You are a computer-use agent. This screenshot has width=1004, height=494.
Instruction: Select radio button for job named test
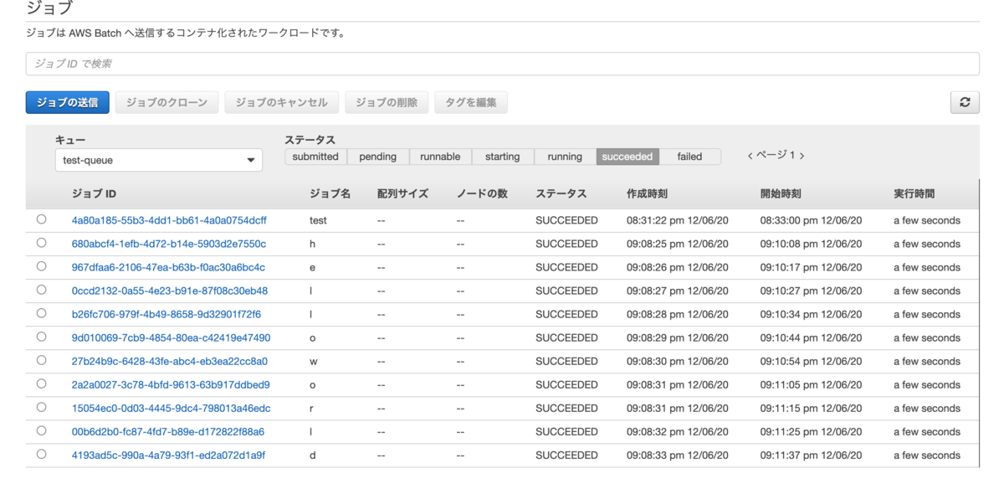point(41,219)
